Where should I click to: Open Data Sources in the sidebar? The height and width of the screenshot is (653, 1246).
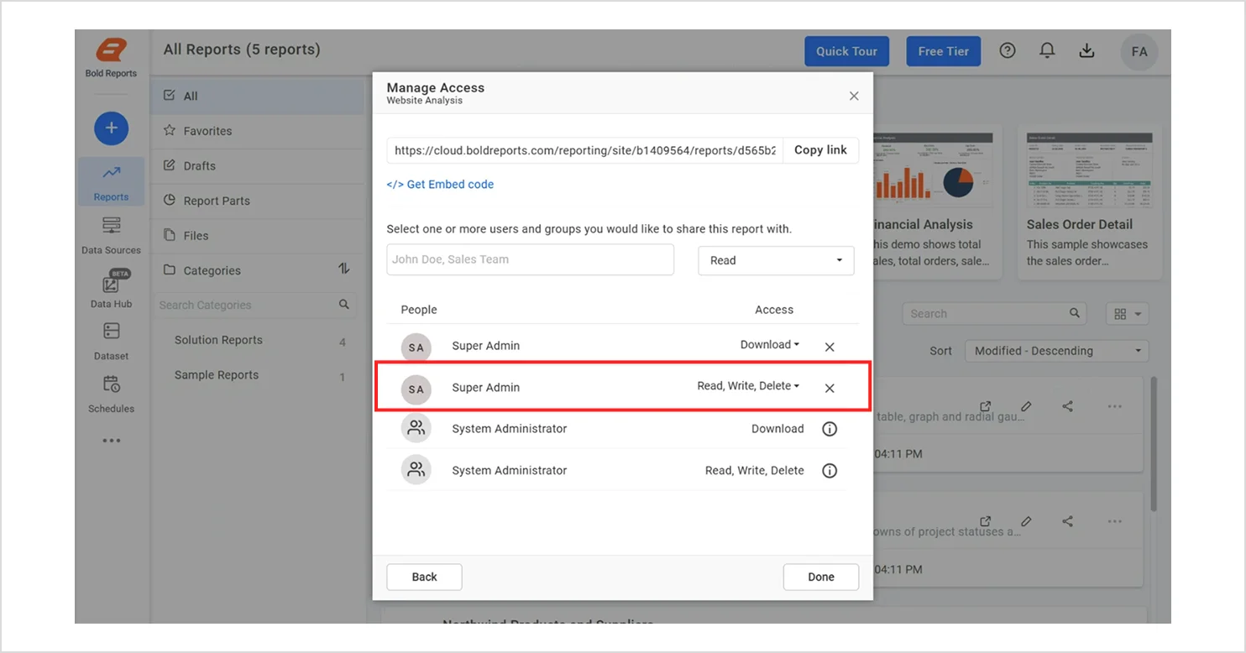pyautogui.click(x=111, y=235)
